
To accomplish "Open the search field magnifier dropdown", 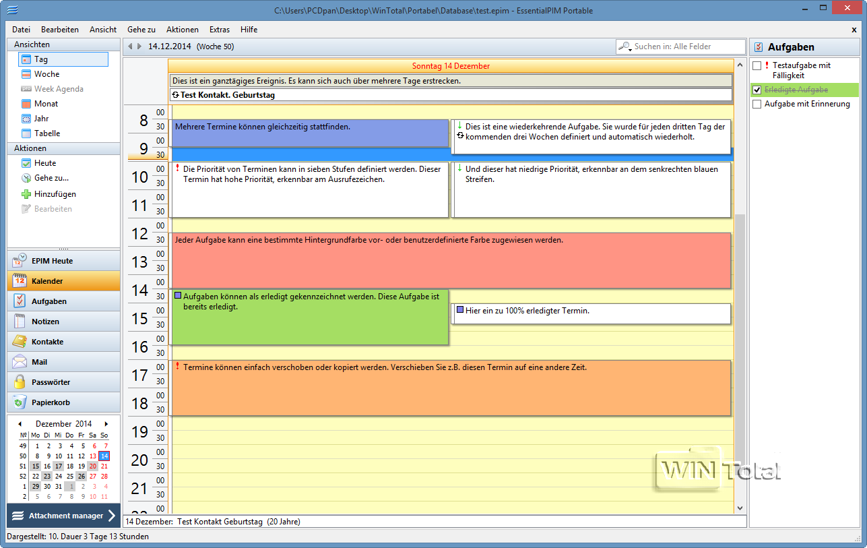I will click(x=625, y=47).
